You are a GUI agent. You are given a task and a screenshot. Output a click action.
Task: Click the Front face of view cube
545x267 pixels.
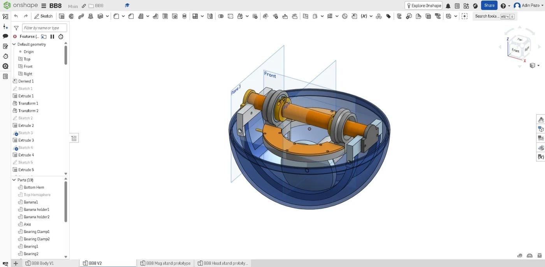click(515, 51)
